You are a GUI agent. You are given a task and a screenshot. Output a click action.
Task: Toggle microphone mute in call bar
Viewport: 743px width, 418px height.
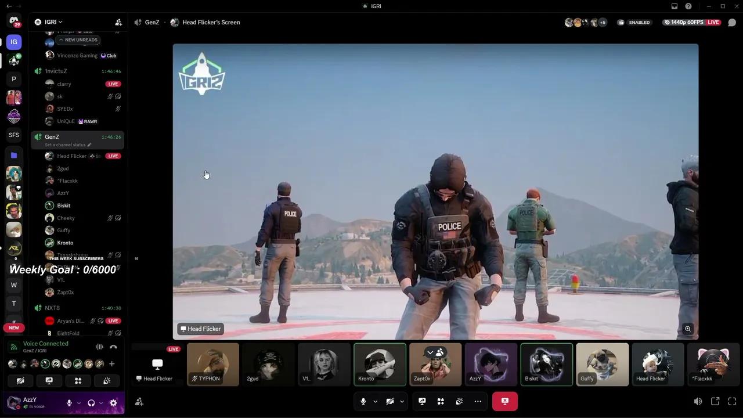click(363, 401)
